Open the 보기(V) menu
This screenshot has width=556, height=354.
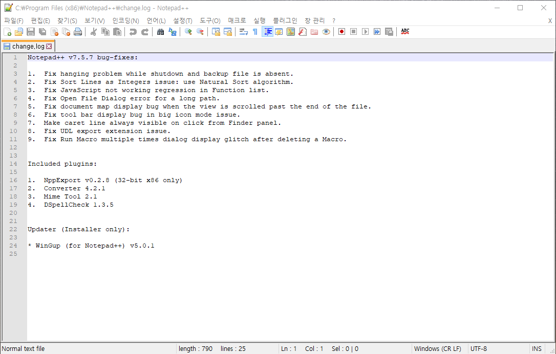[95, 21]
